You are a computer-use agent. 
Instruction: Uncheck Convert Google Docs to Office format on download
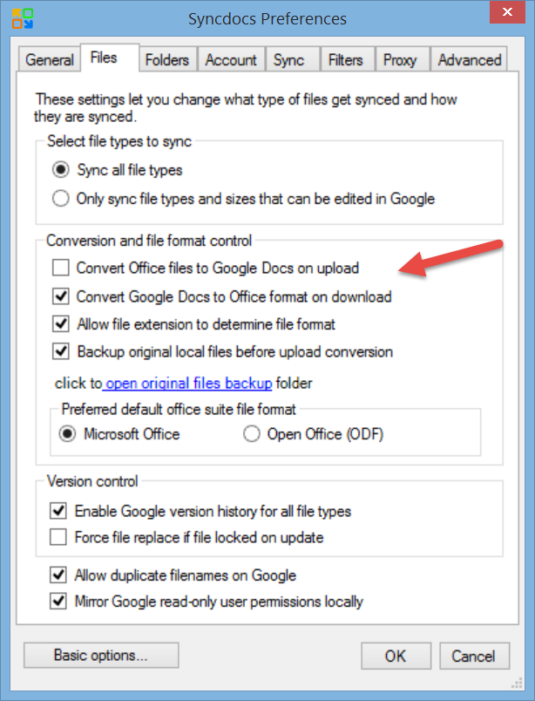point(222,296)
